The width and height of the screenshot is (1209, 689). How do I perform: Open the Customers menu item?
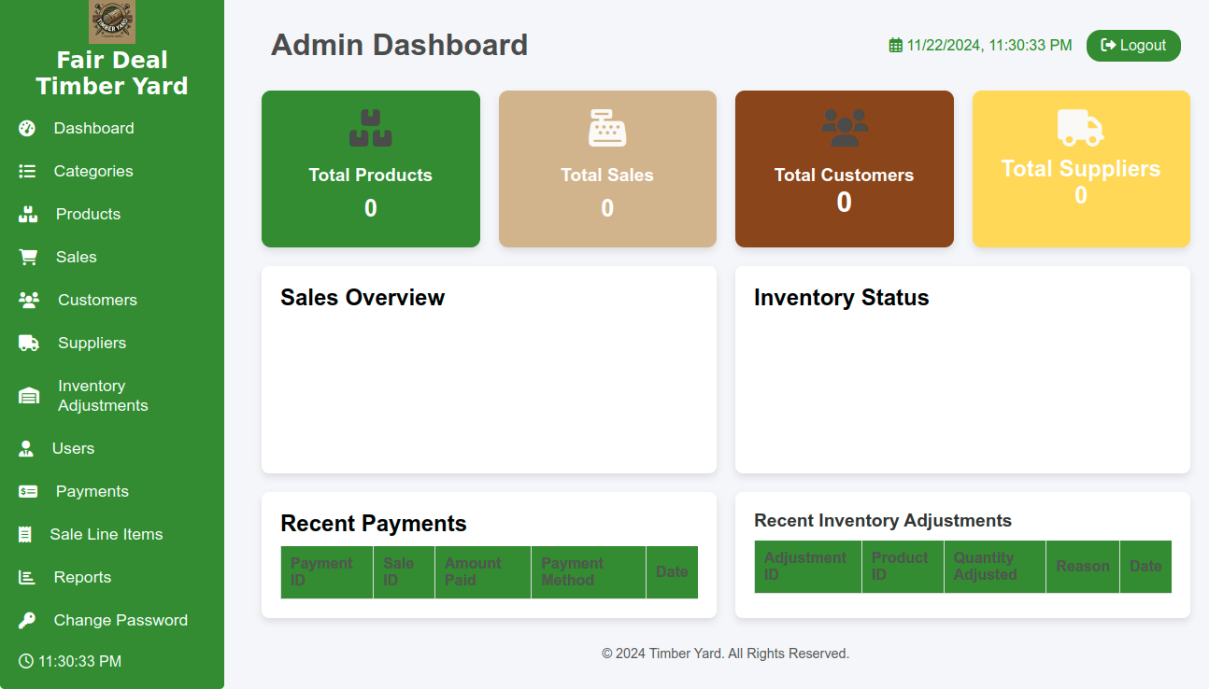coord(97,300)
